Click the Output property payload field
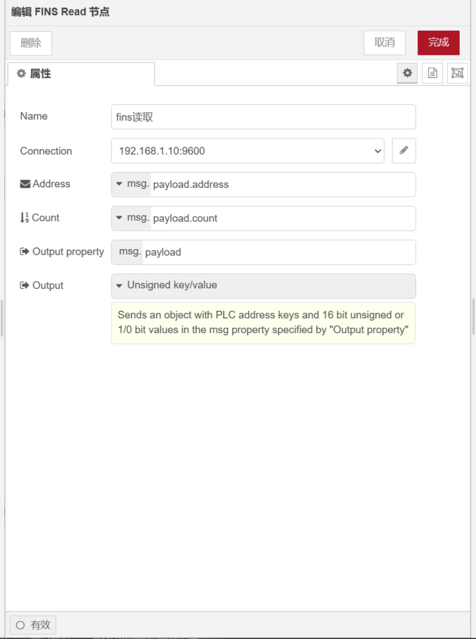 tap(278, 251)
